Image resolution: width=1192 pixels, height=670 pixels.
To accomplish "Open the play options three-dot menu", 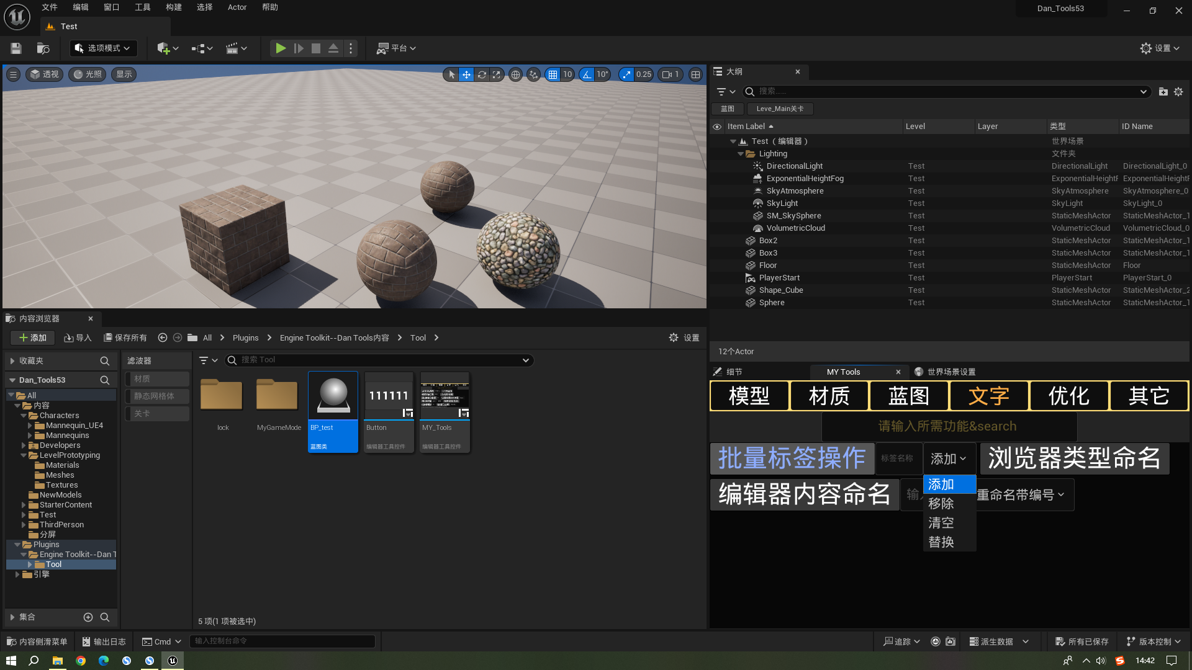I will [351, 48].
